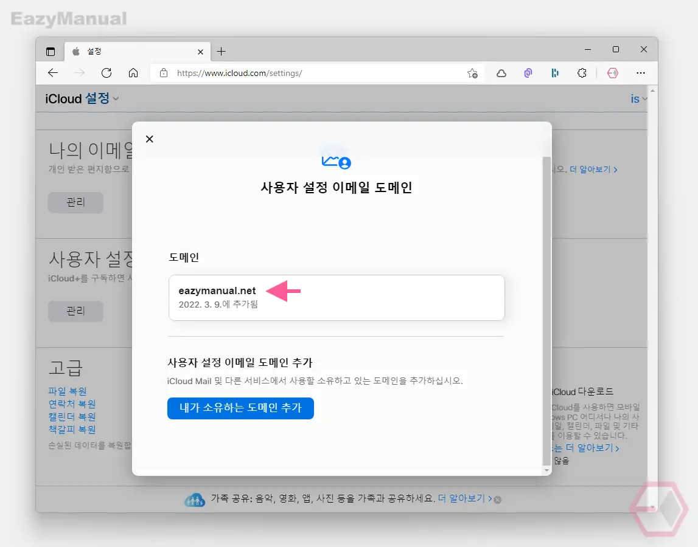Click 더 알아보기 link at top right
Image resolution: width=698 pixels, height=547 pixels.
(x=593, y=170)
